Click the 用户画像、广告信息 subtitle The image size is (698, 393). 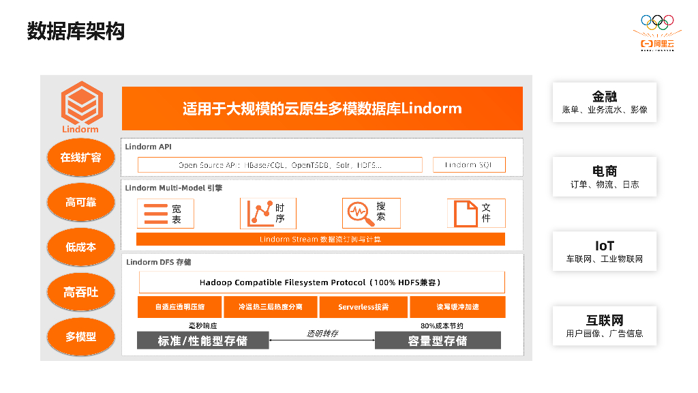(605, 333)
